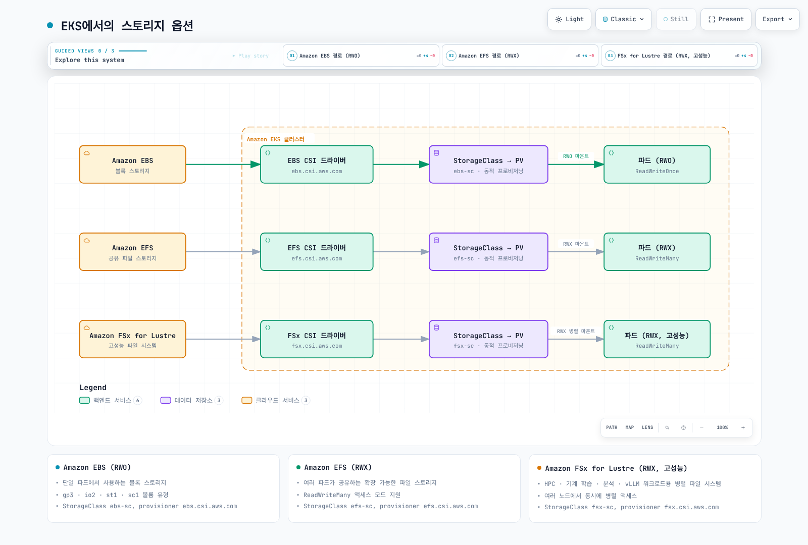
Task: Toggle the 클라우드 서비스 legend filter
Action: 276,400
